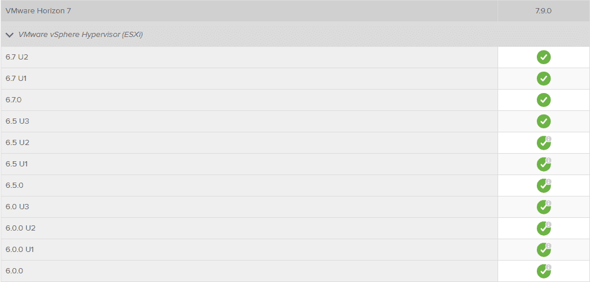The width and height of the screenshot is (590, 282).
Task: Click the 6.5 U3 version label
Action: (x=17, y=121)
